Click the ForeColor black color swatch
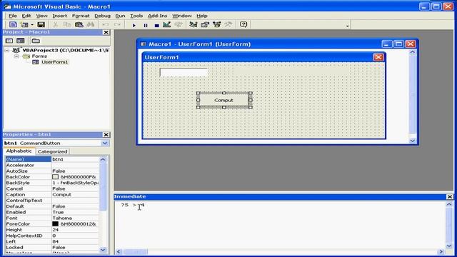The height and width of the screenshot is (257, 457). (55, 223)
